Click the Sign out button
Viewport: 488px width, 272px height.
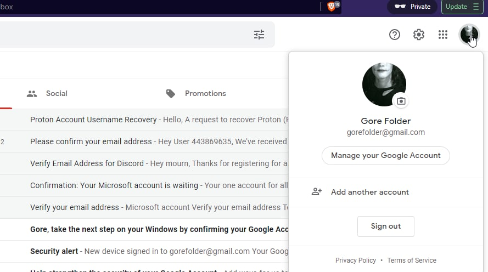[x=385, y=226]
